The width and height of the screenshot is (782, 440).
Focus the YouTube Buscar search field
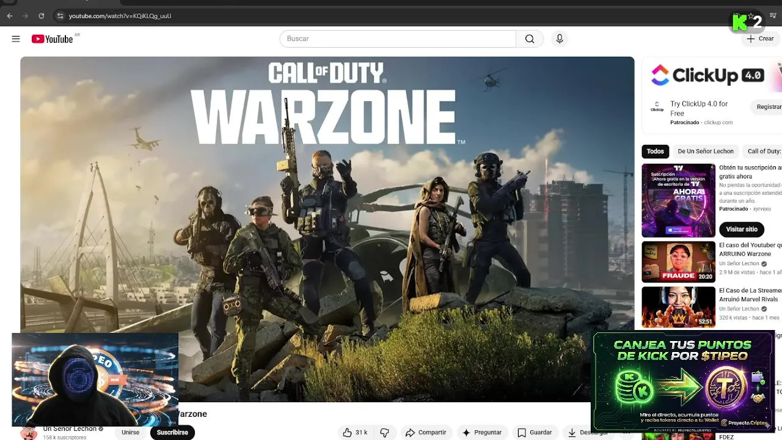click(398, 39)
